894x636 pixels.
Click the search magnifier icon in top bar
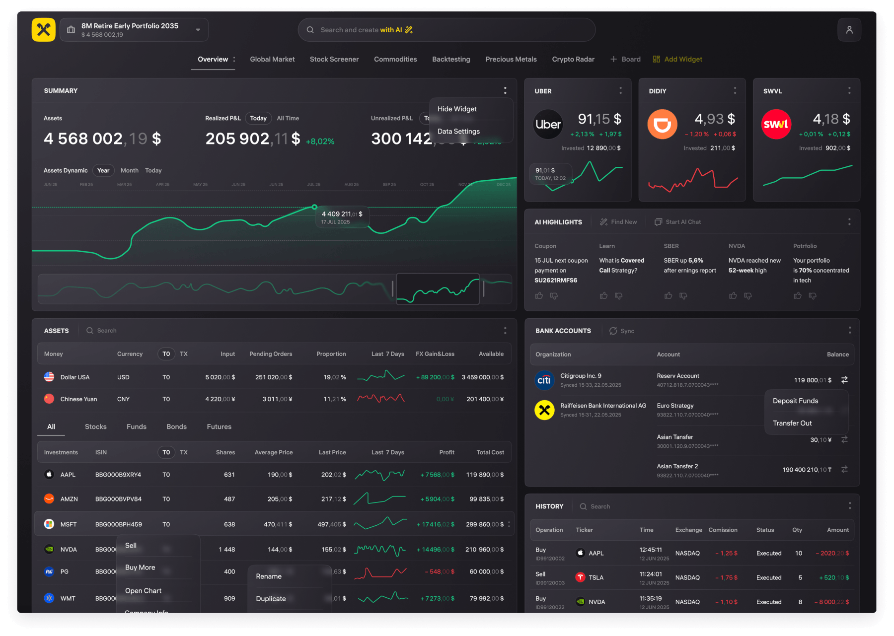(x=310, y=30)
